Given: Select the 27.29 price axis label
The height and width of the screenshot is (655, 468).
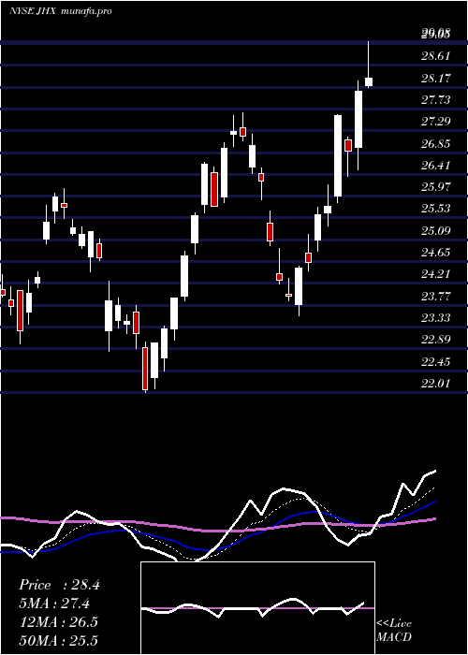Looking at the screenshot, I should point(435,121).
